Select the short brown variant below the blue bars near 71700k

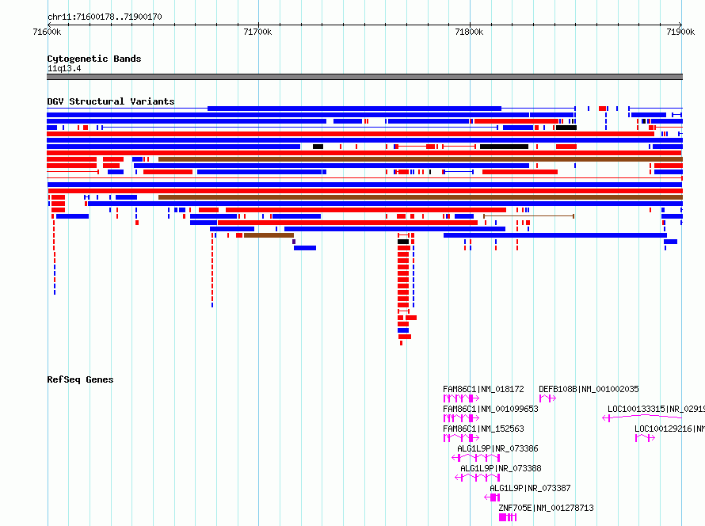click(x=269, y=235)
